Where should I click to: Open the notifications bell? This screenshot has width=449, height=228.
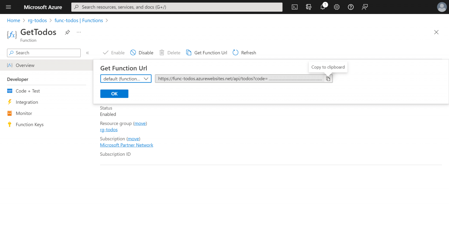tap(322, 7)
